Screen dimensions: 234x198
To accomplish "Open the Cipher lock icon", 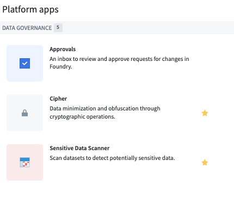I will tap(24, 113).
